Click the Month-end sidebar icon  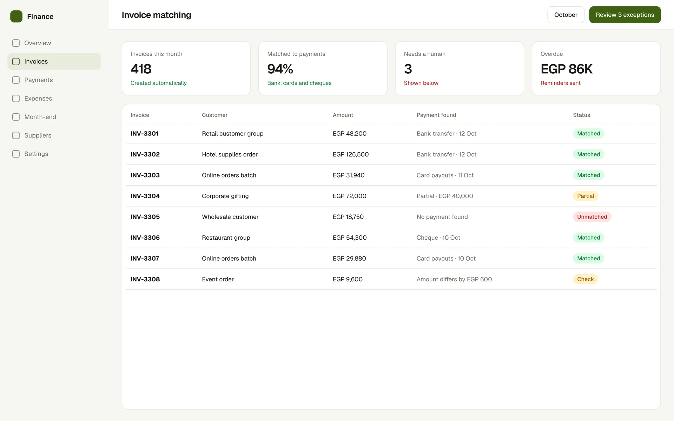pyautogui.click(x=16, y=117)
